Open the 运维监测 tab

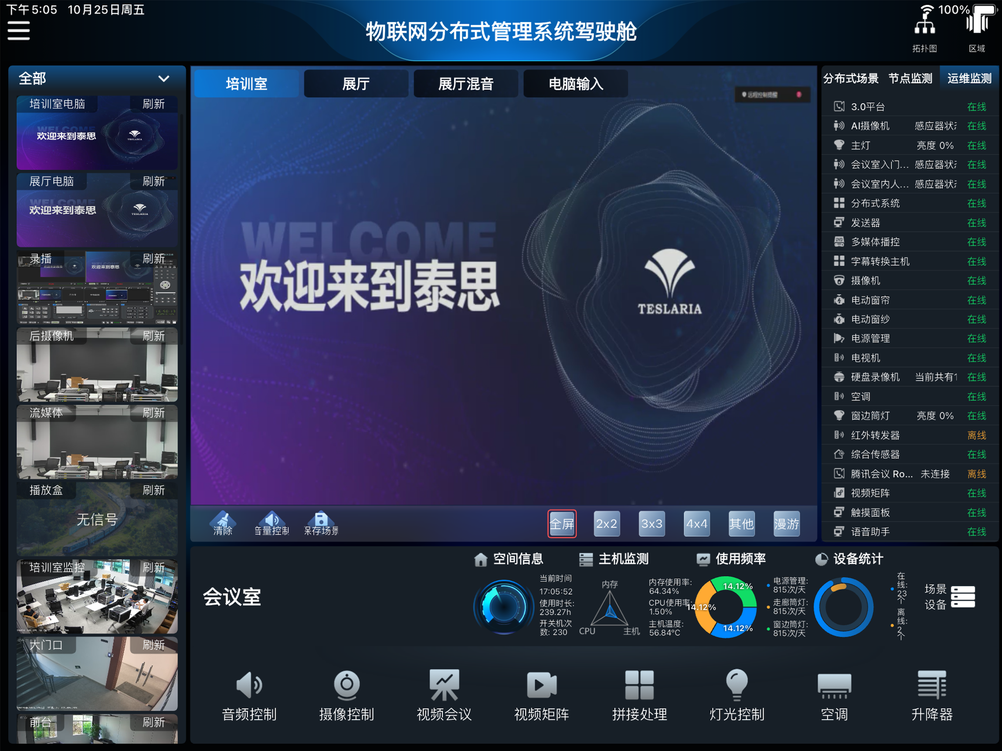(969, 78)
